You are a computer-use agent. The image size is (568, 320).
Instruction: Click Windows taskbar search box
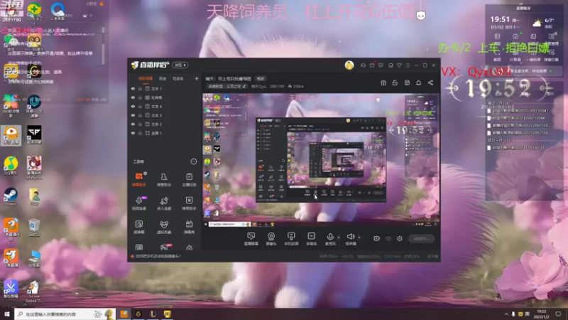tap(65, 314)
